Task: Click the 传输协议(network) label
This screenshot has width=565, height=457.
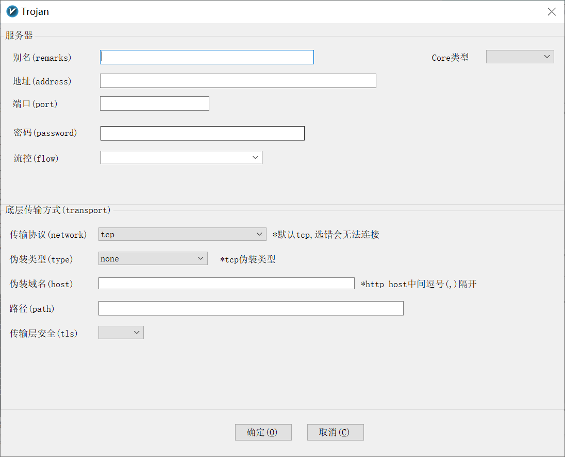Action: point(48,235)
